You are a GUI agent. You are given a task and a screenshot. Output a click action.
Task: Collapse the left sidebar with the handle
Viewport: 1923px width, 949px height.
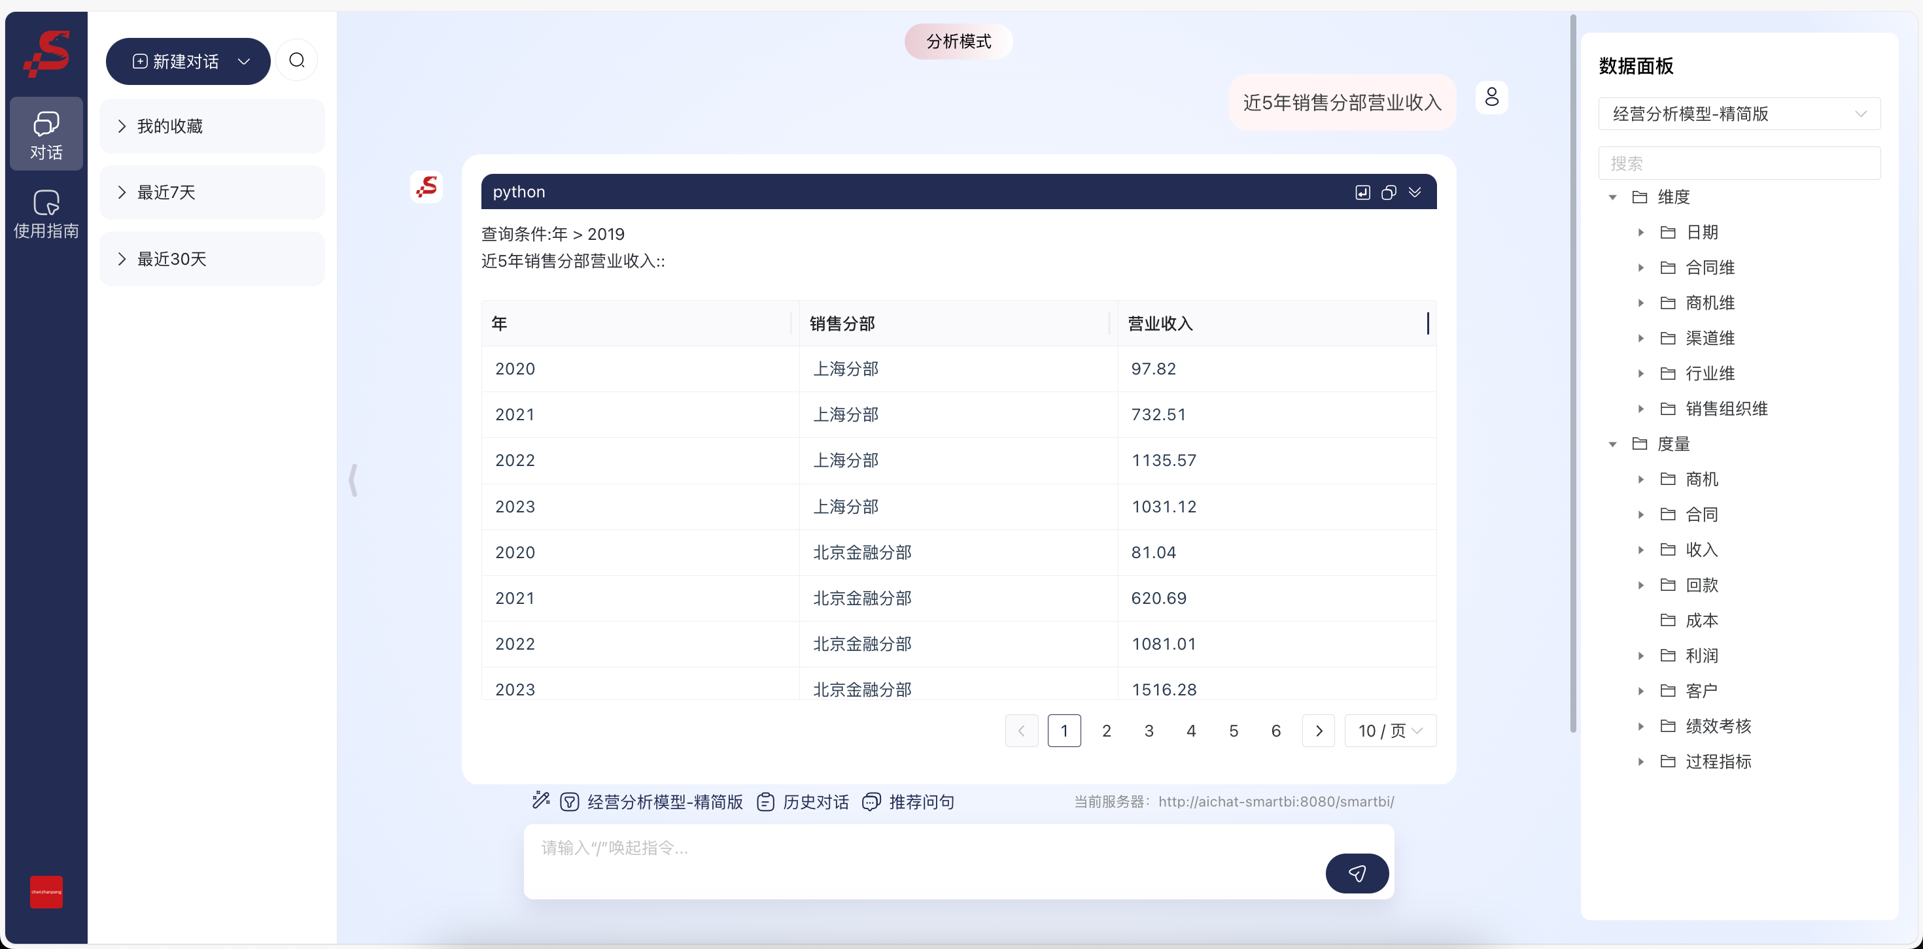353,480
